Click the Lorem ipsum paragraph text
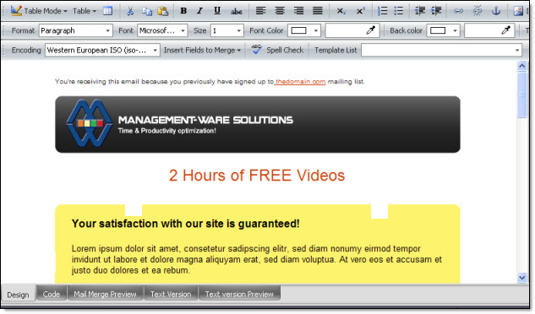Screen dimensions: 535x314 (x=257, y=259)
